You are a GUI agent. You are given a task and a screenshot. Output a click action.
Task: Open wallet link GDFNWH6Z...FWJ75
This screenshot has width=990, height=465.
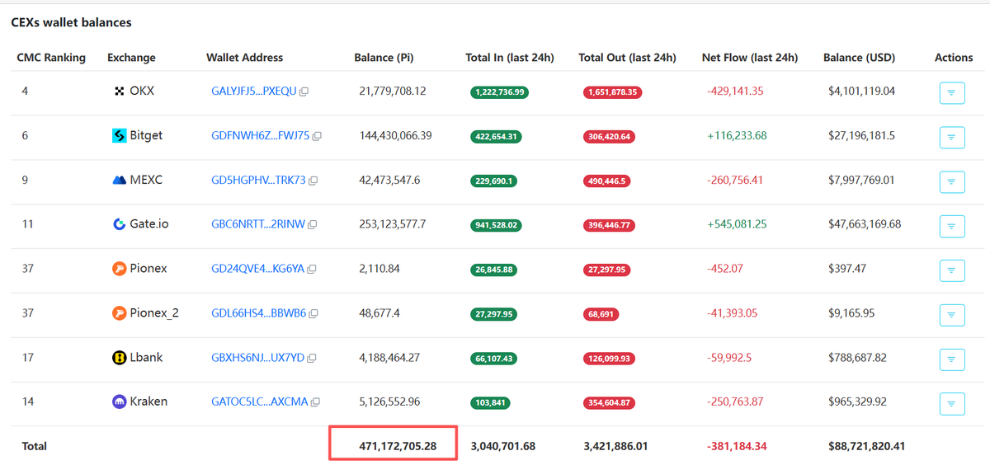pos(261,136)
